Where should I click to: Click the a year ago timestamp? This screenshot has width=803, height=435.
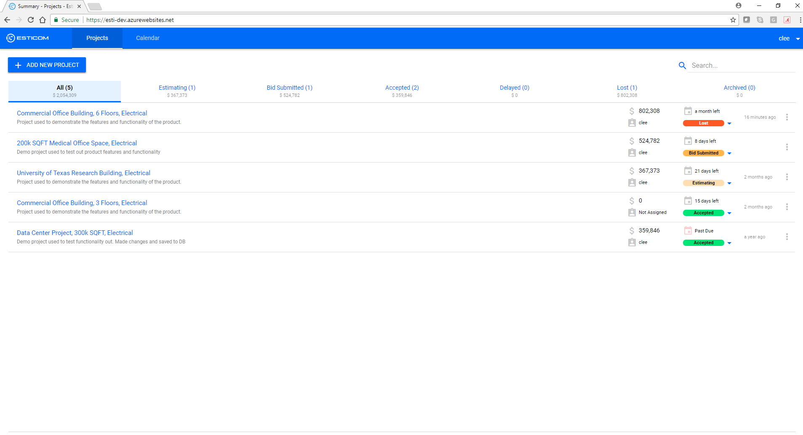click(x=754, y=237)
